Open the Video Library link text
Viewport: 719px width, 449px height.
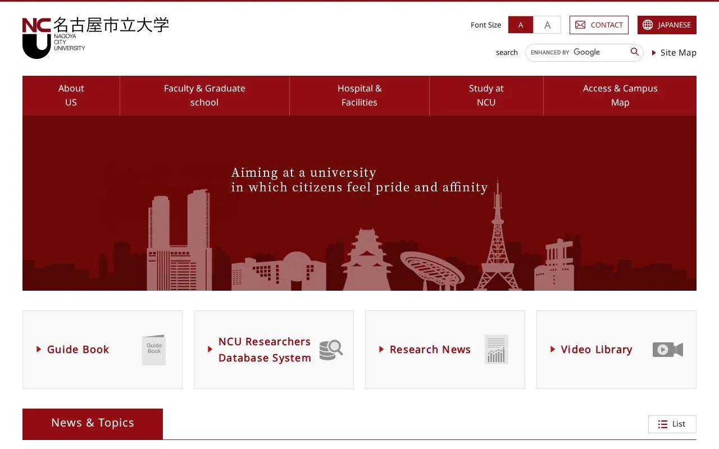tap(597, 350)
